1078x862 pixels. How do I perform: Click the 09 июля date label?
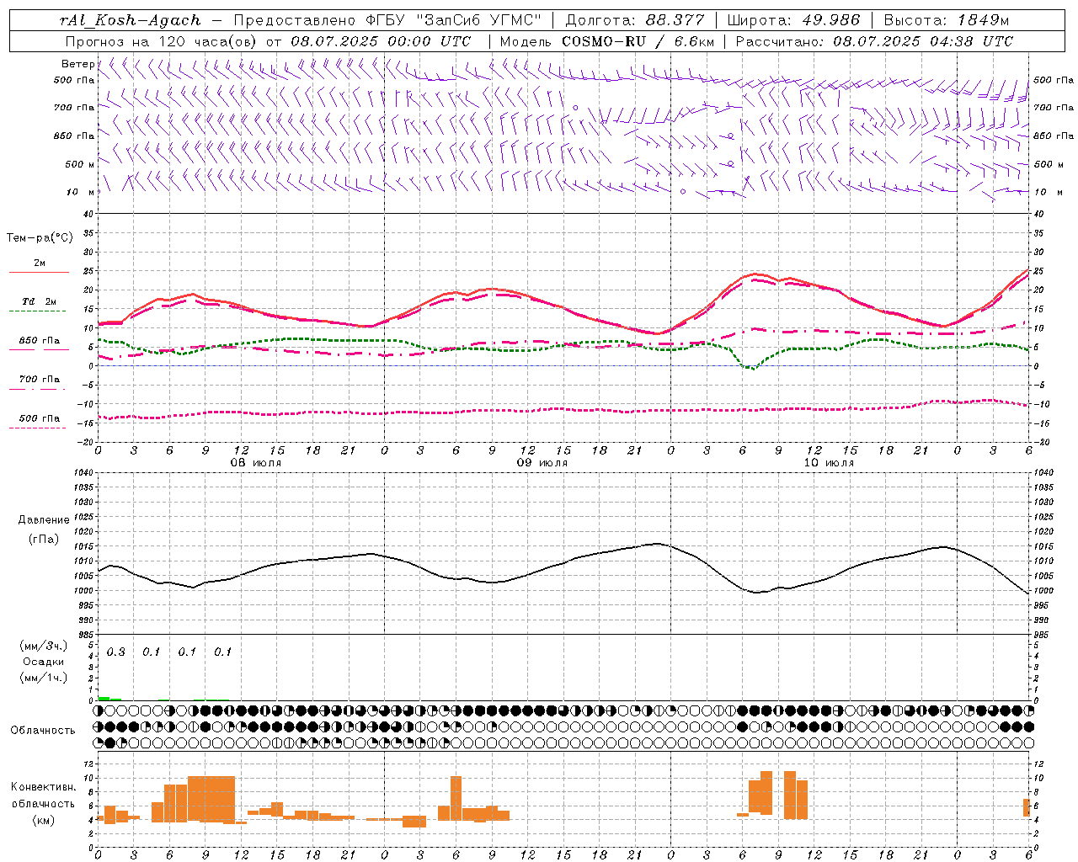coord(542,463)
